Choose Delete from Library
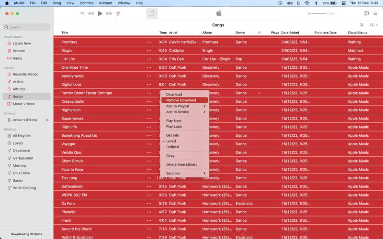383x239 pixels. (184, 164)
